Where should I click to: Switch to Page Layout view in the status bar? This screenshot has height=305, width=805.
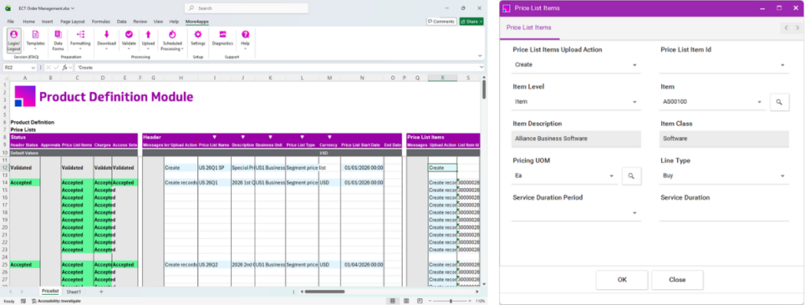coord(406,301)
